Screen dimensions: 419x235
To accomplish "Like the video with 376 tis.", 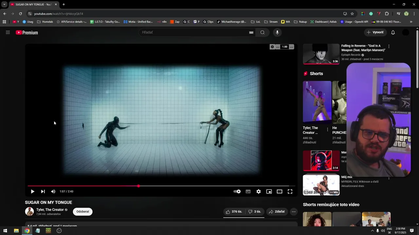I will pyautogui.click(x=233, y=211).
